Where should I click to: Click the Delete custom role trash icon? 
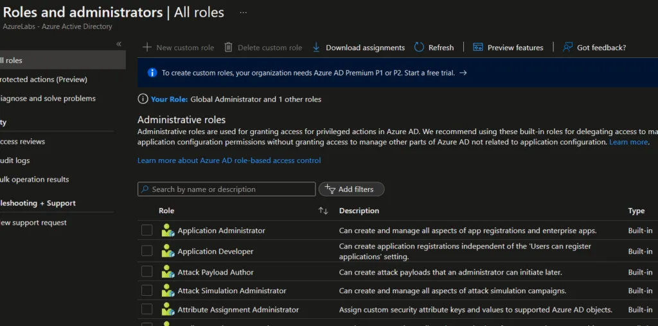tap(228, 47)
